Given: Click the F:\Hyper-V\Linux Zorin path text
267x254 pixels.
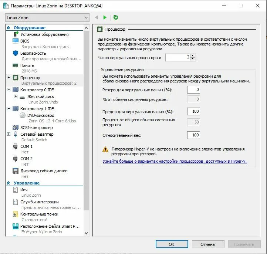Looking at the screenshot, I should pos(41,232).
